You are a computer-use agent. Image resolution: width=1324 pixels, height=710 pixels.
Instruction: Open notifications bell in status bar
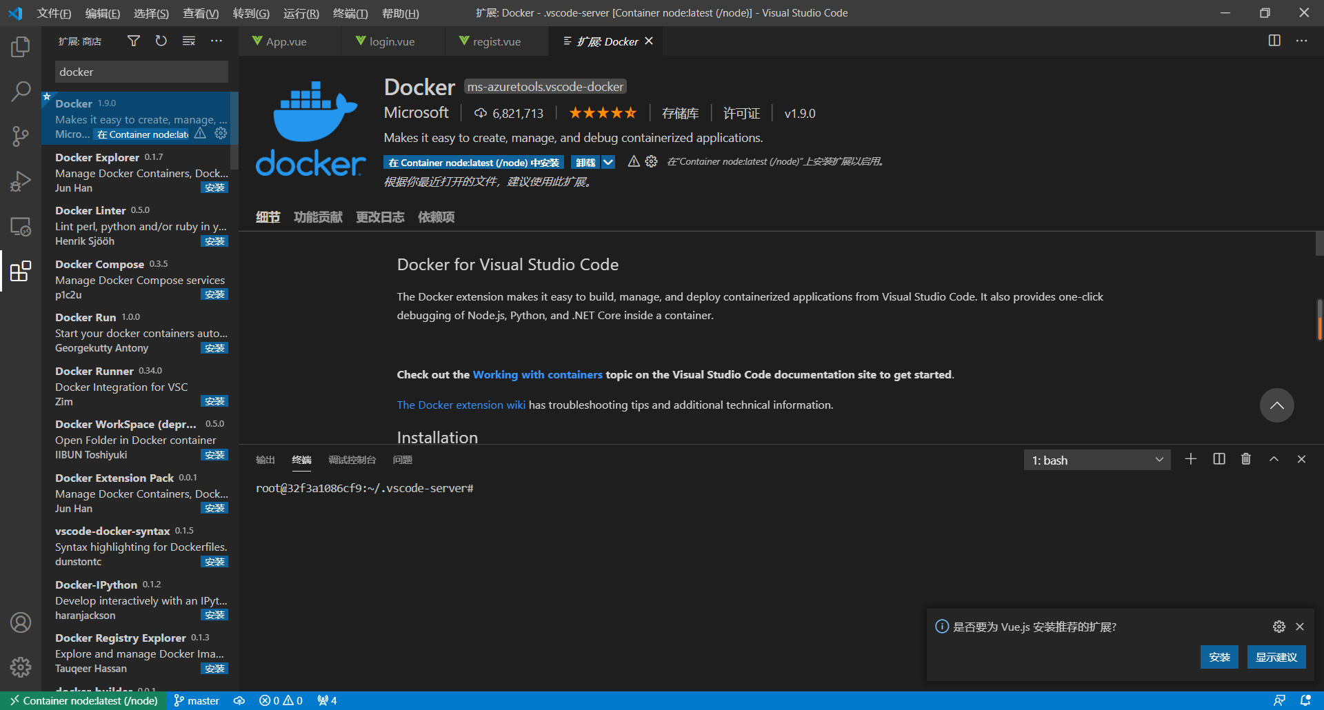tap(1305, 700)
